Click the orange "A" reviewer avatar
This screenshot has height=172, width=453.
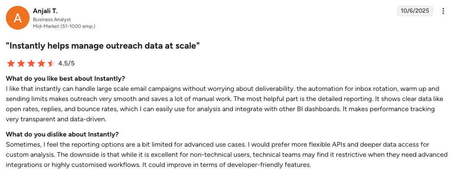17,18
